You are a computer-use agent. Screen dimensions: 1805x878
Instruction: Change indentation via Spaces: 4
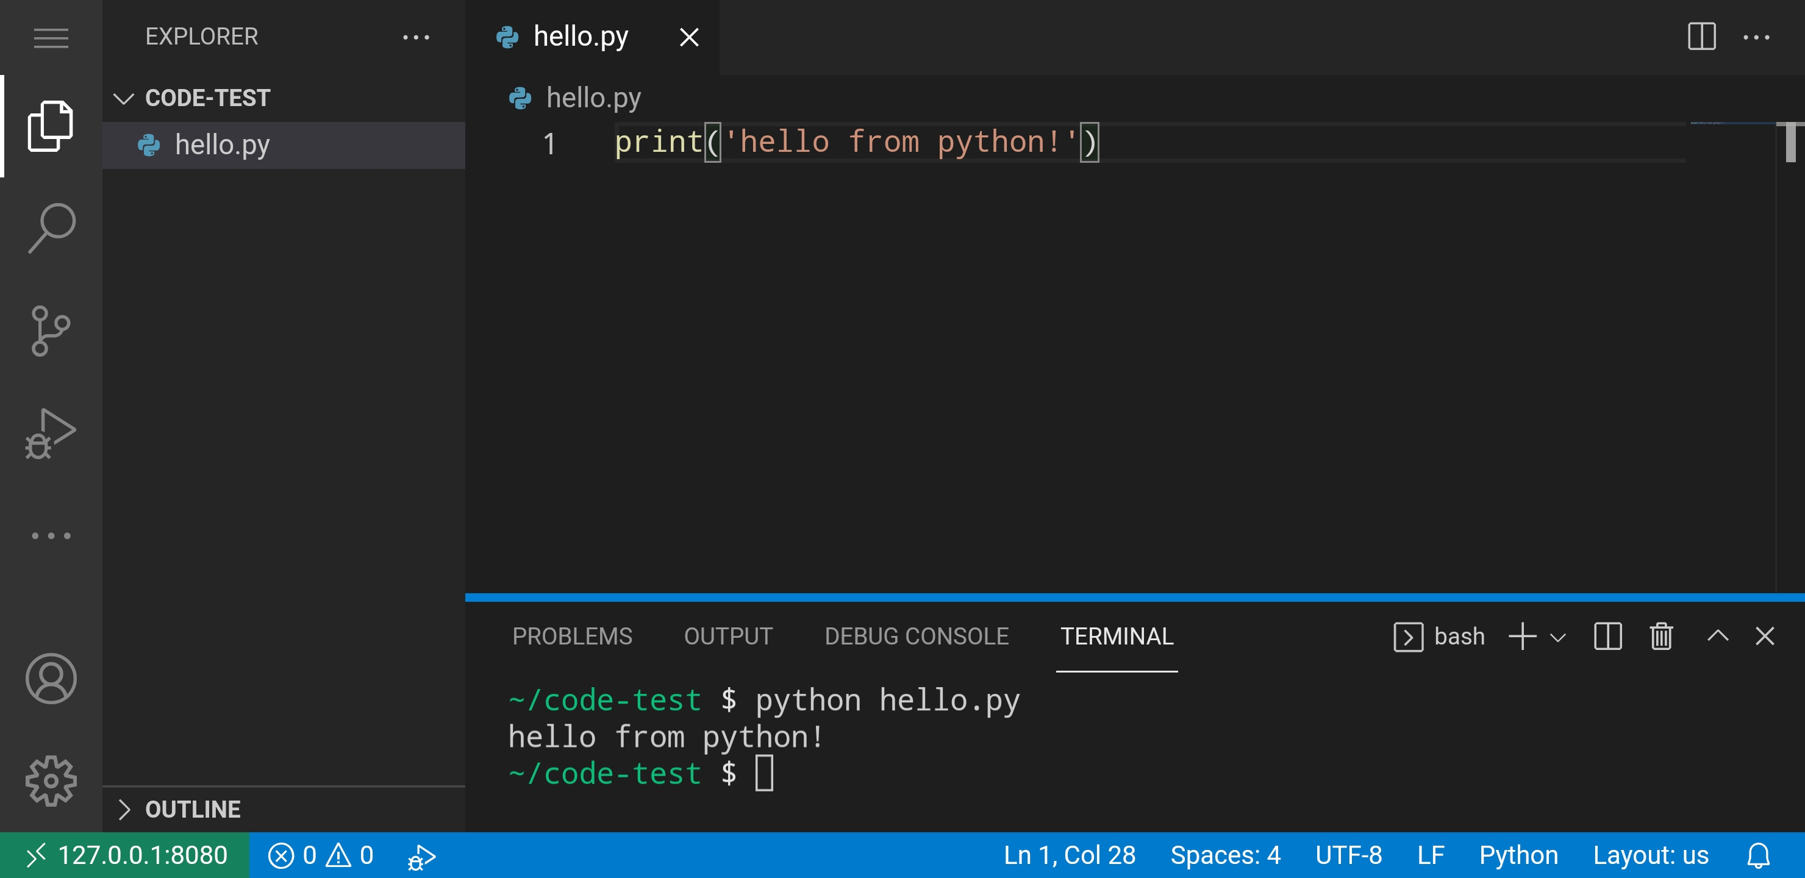coord(1225,855)
